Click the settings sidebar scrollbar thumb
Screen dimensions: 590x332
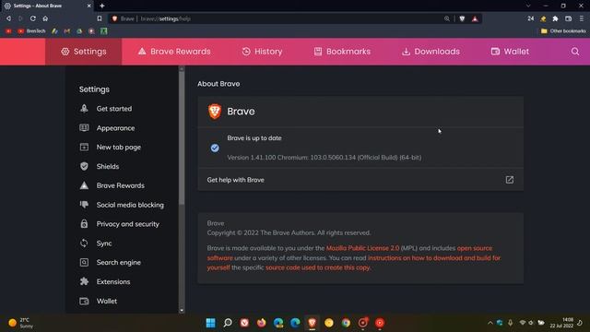coord(182,138)
